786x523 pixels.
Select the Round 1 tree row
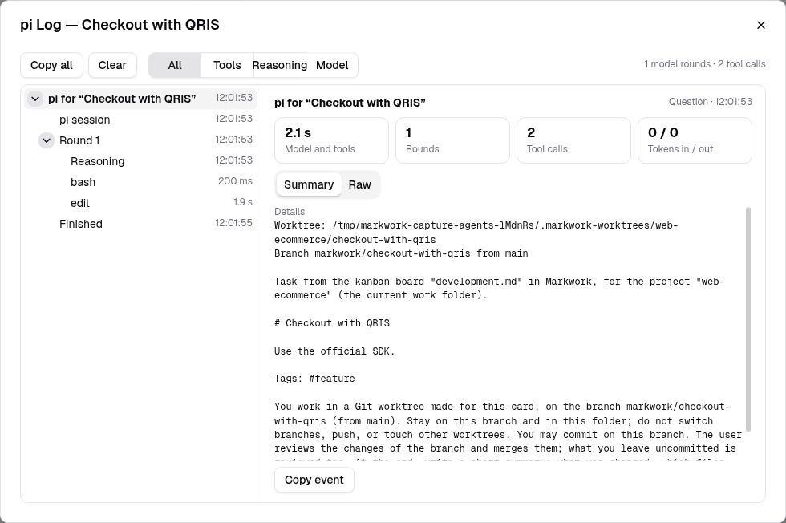(x=141, y=140)
